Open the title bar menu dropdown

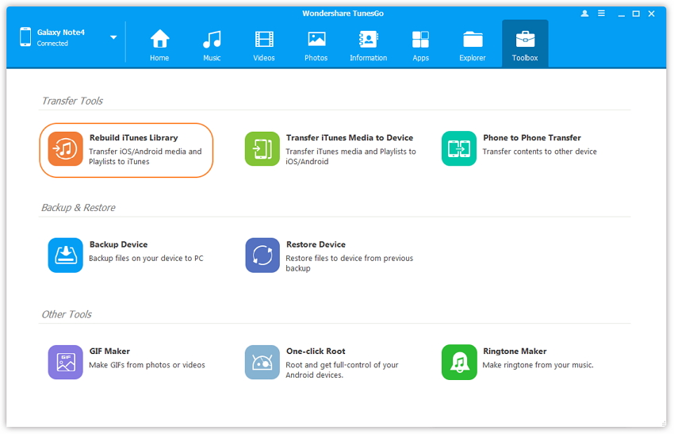(603, 13)
